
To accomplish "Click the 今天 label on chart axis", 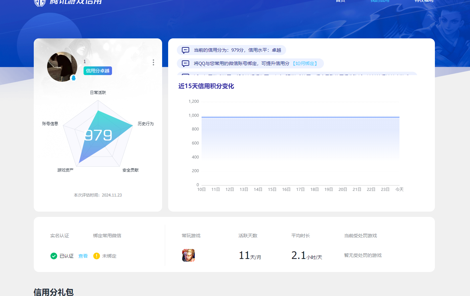I will coord(399,189).
